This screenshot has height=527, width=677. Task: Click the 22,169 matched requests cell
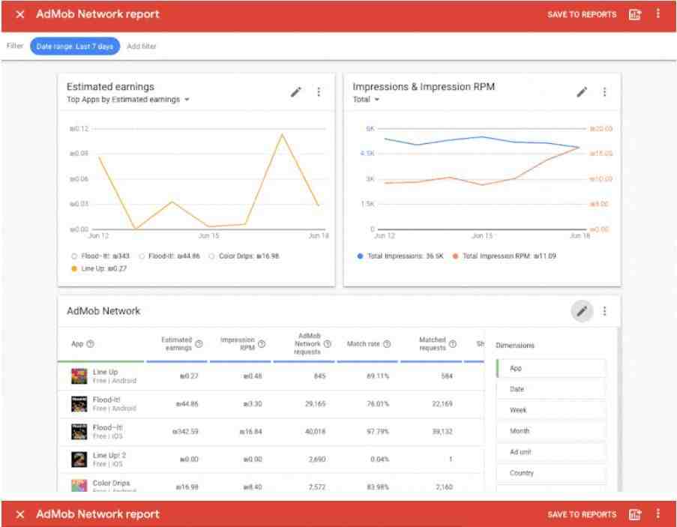point(442,404)
